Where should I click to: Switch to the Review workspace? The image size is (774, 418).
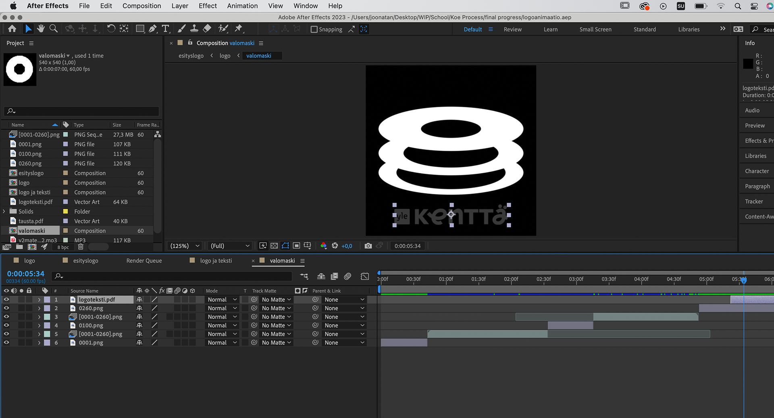tap(512, 29)
